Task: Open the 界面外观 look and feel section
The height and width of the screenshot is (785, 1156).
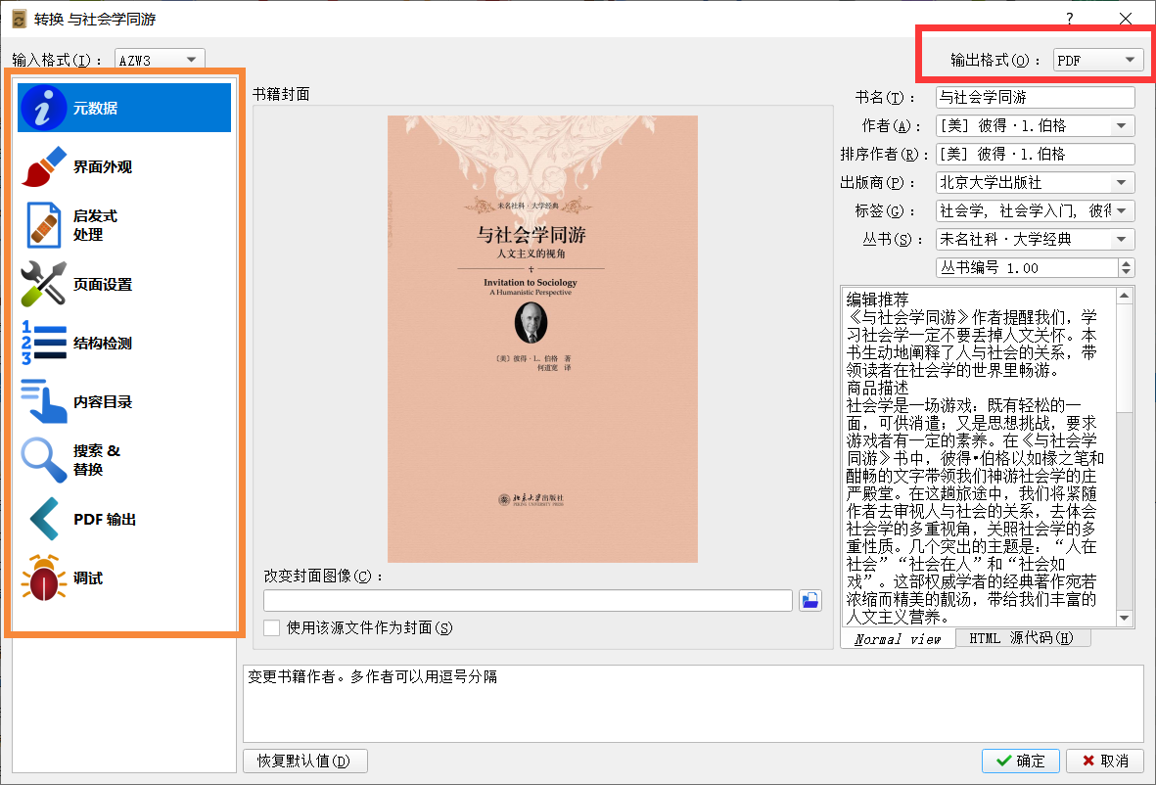Action: pyautogui.click(x=124, y=166)
